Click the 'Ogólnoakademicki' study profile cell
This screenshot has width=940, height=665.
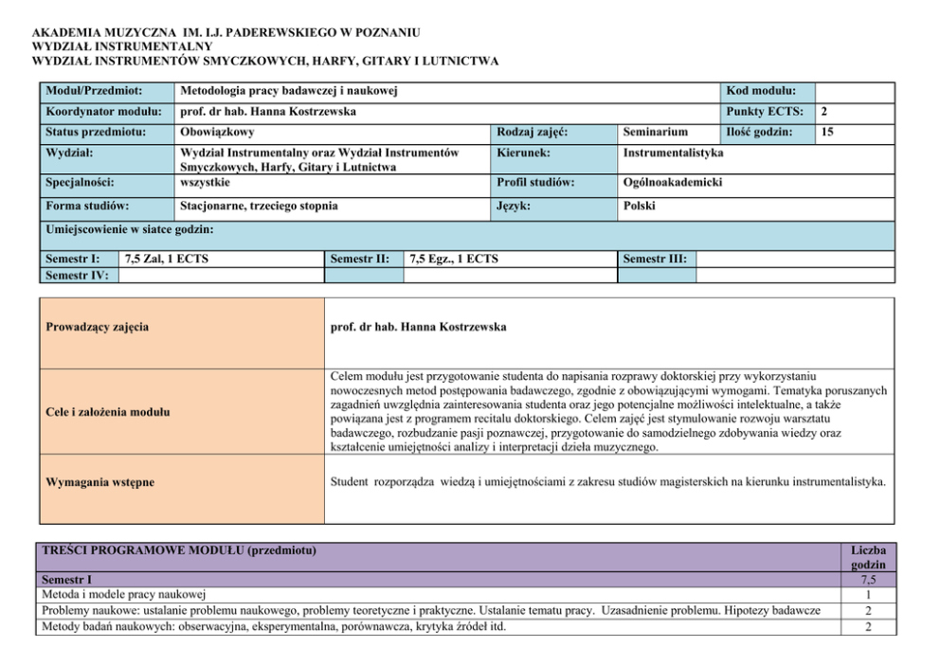tap(673, 182)
